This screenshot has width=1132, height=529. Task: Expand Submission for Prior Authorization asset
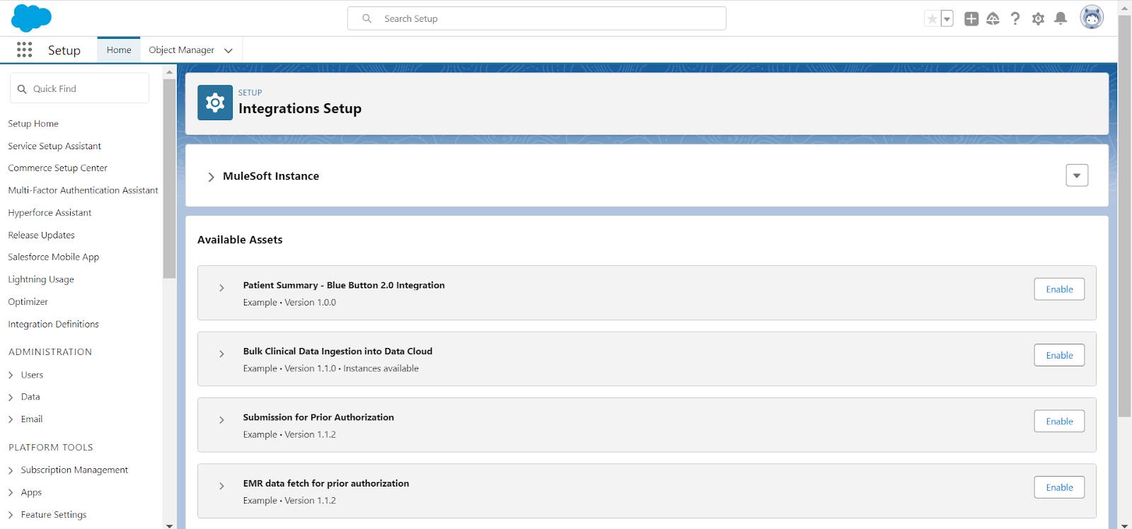221,420
